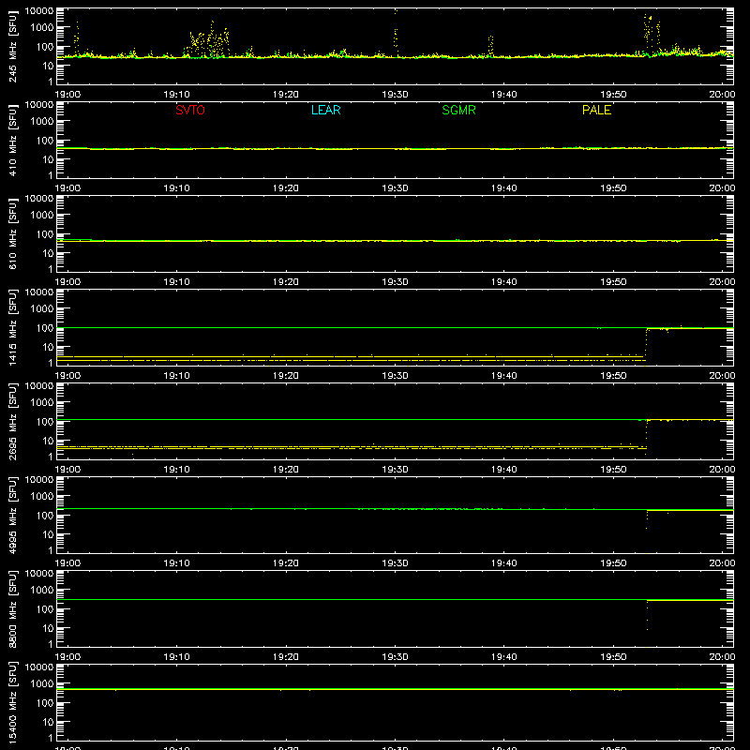Click the 19:00 tick label below the 2695 MHz plot
Viewport: 750px width, 750px height.
pos(67,470)
